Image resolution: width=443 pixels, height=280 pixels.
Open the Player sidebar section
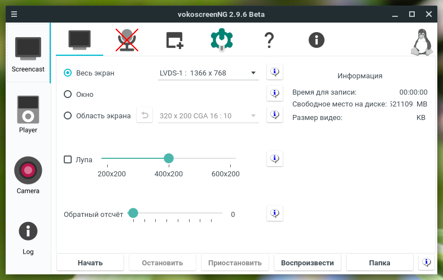coord(28,114)
